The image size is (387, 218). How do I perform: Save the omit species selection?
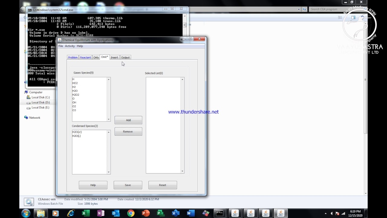coord(128,185)
